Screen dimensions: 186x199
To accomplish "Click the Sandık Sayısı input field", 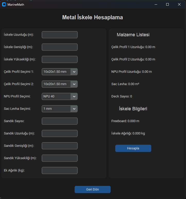I will pyautogui.click(x=59, y=121).
